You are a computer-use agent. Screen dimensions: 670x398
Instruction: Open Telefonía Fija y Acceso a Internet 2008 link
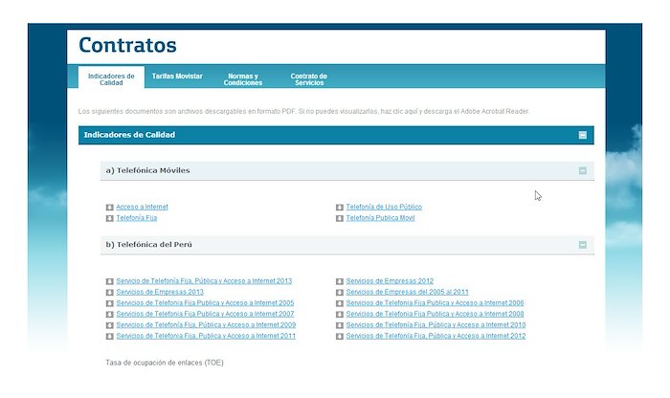[435, 314]
